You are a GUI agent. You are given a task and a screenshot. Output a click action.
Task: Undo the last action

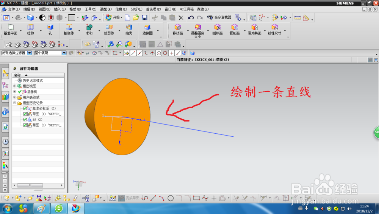coord(191,18)
